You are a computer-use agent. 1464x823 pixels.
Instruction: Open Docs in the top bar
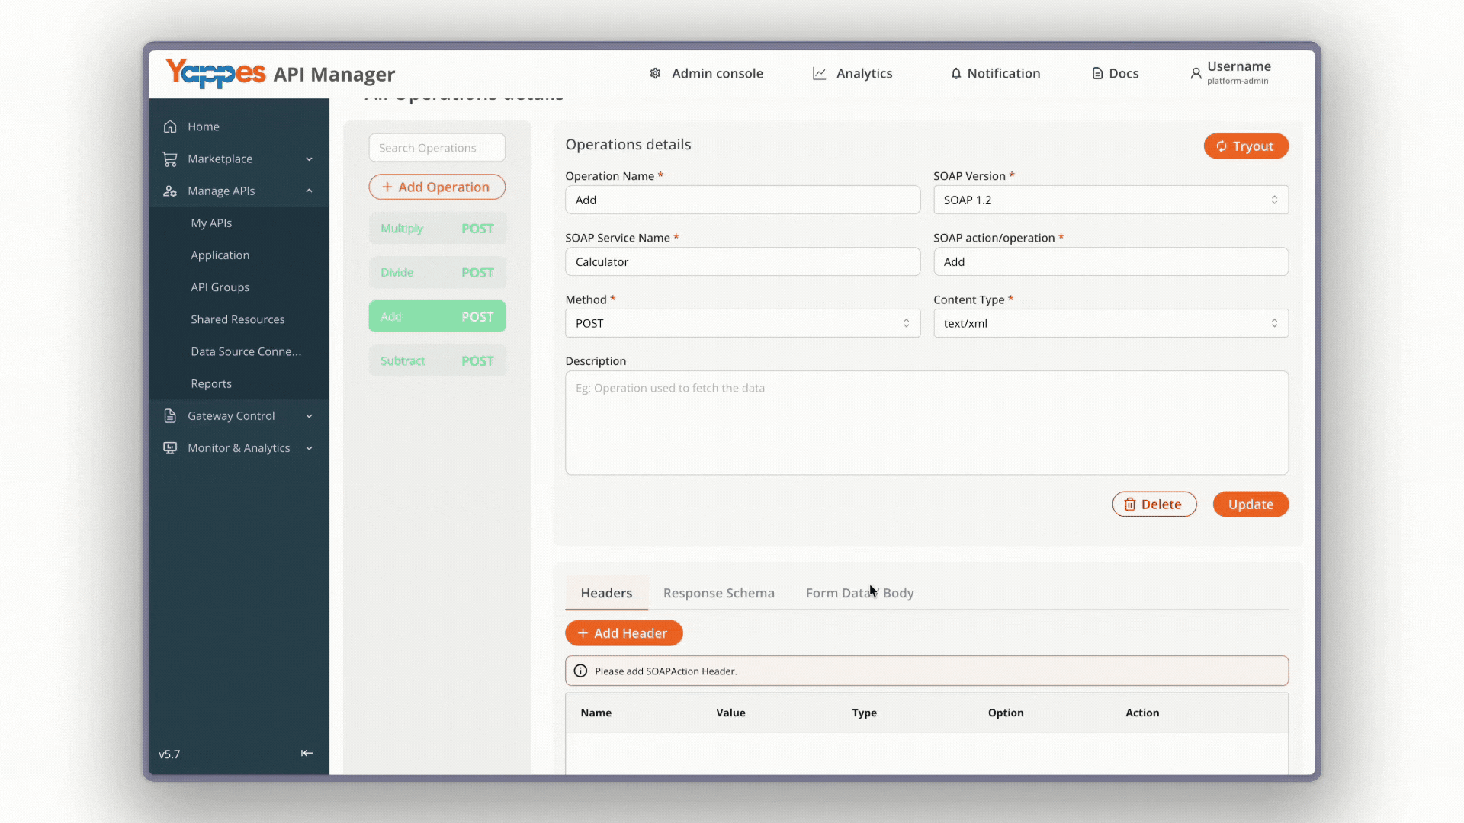point(1115,73)
